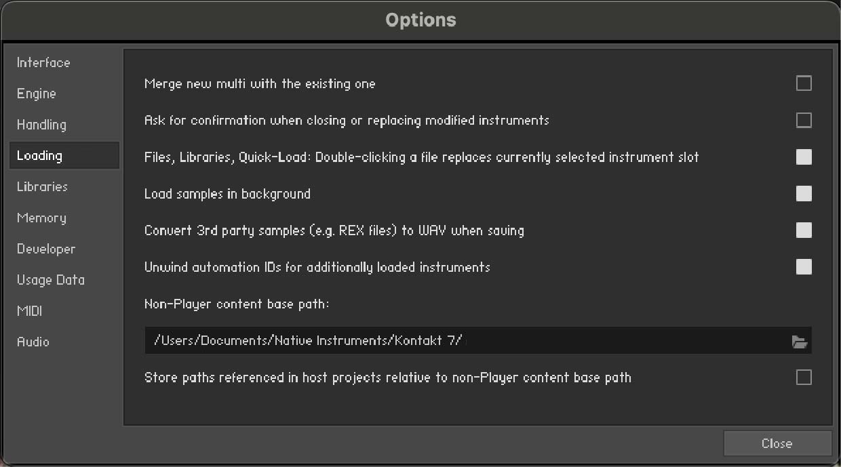Image resolution: width=841 pixels, height=467 pixels.
Task: Open the Memory settings tab
Action: (x=41, y=218)
